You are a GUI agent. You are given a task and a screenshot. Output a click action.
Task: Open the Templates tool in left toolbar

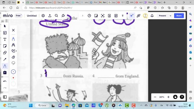click(x=5, y=33)
